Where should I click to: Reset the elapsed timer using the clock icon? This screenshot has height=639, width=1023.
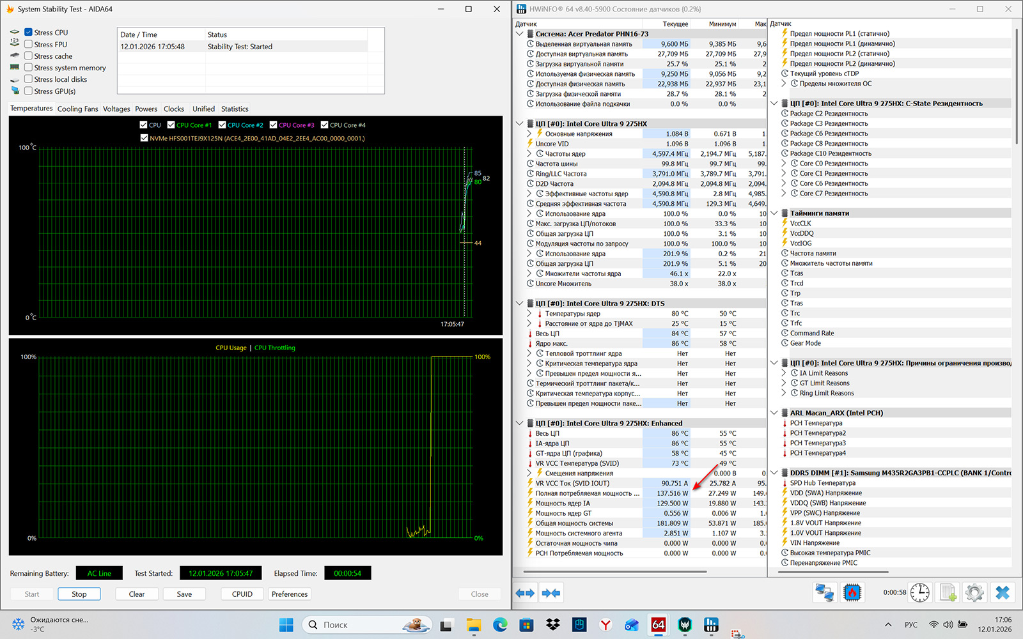(919, 592)
